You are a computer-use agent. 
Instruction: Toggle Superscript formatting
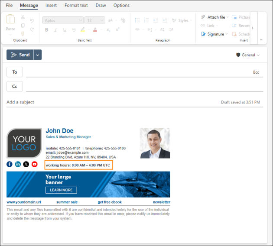point(117,29)
